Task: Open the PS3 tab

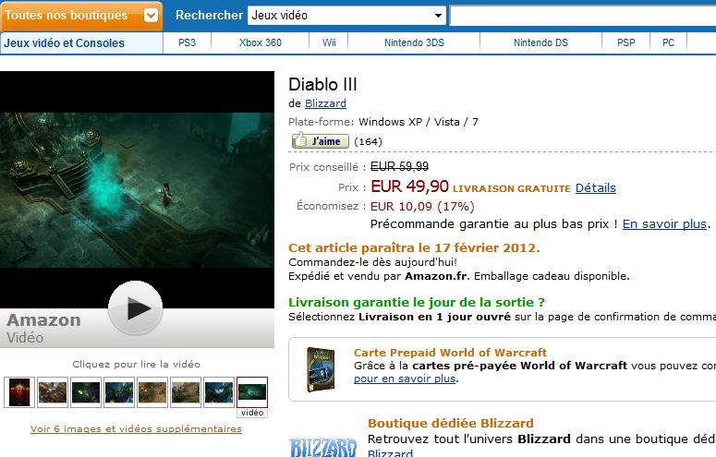Action: (x=187, y=42)
